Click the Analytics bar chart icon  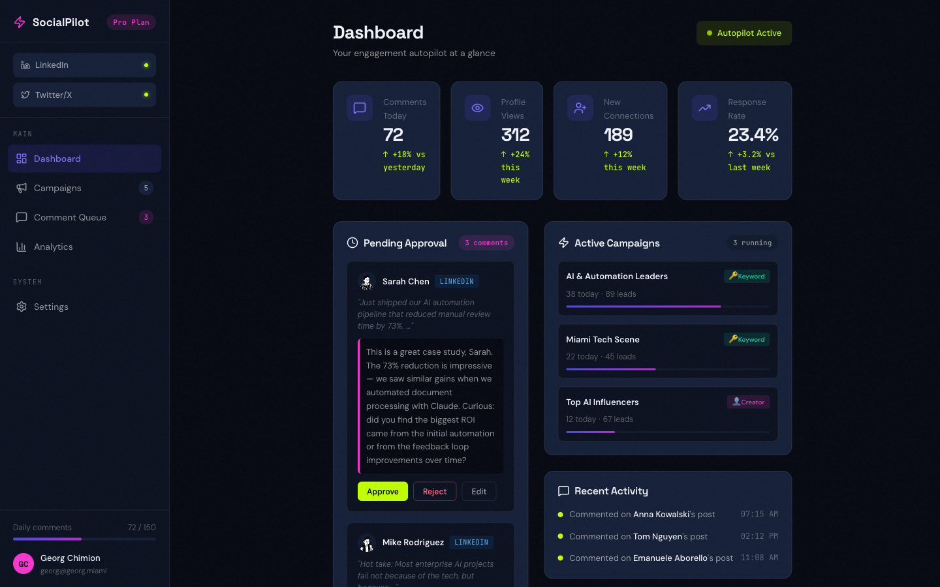22,247
